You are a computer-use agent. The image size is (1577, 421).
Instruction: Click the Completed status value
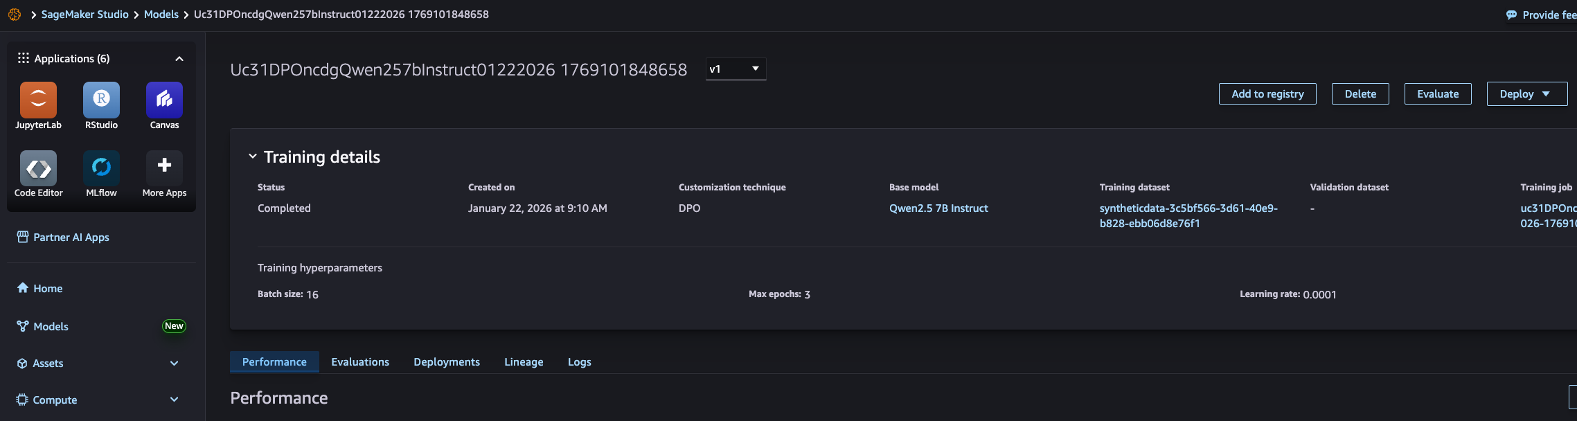coord(284,208)
